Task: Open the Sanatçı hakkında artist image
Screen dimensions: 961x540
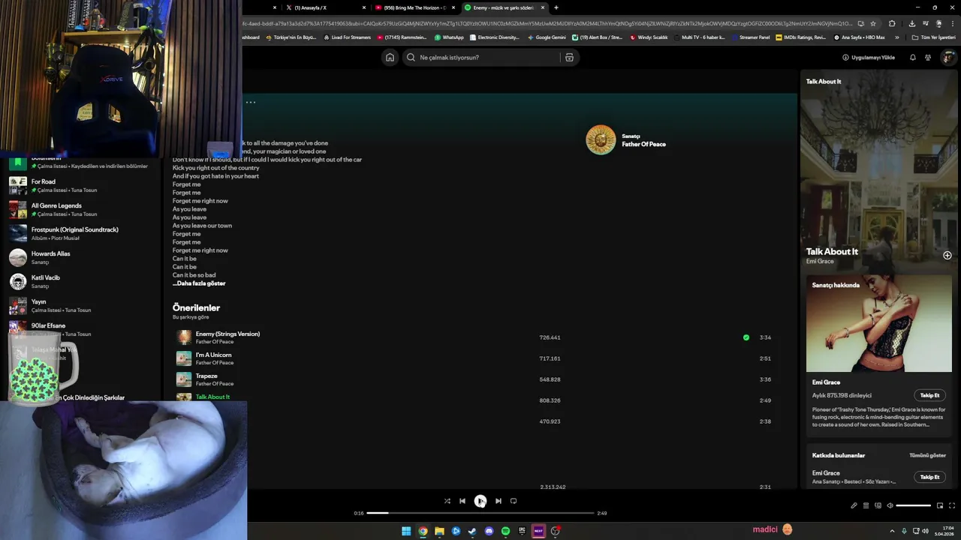Action: point(878,323)
